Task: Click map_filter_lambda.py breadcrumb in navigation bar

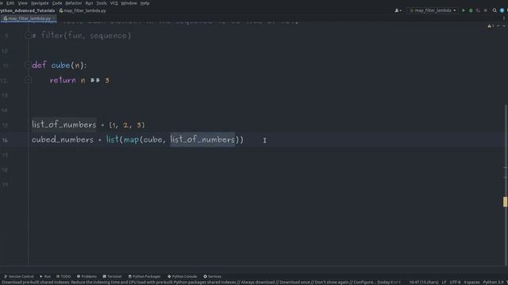Action: tap(83, 10)
